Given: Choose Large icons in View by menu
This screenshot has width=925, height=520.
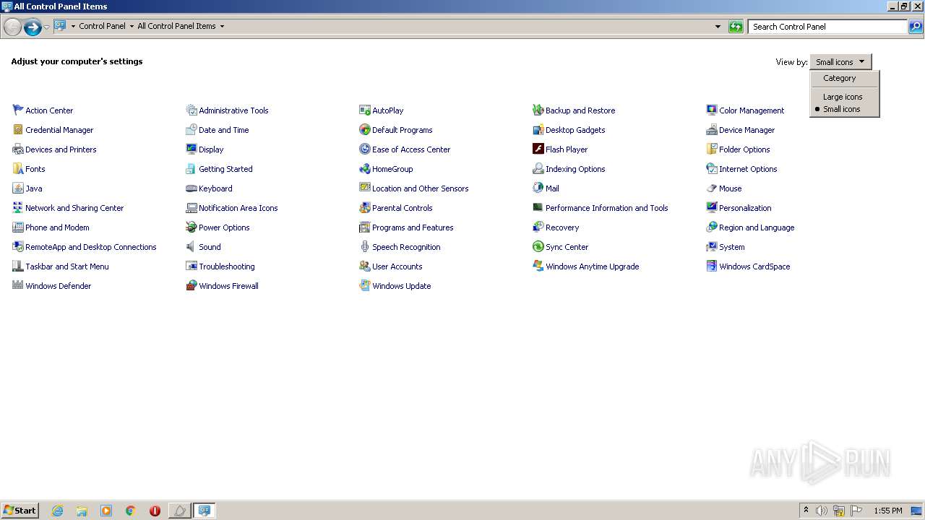Looking at the screenshot, I should [844, 97].
